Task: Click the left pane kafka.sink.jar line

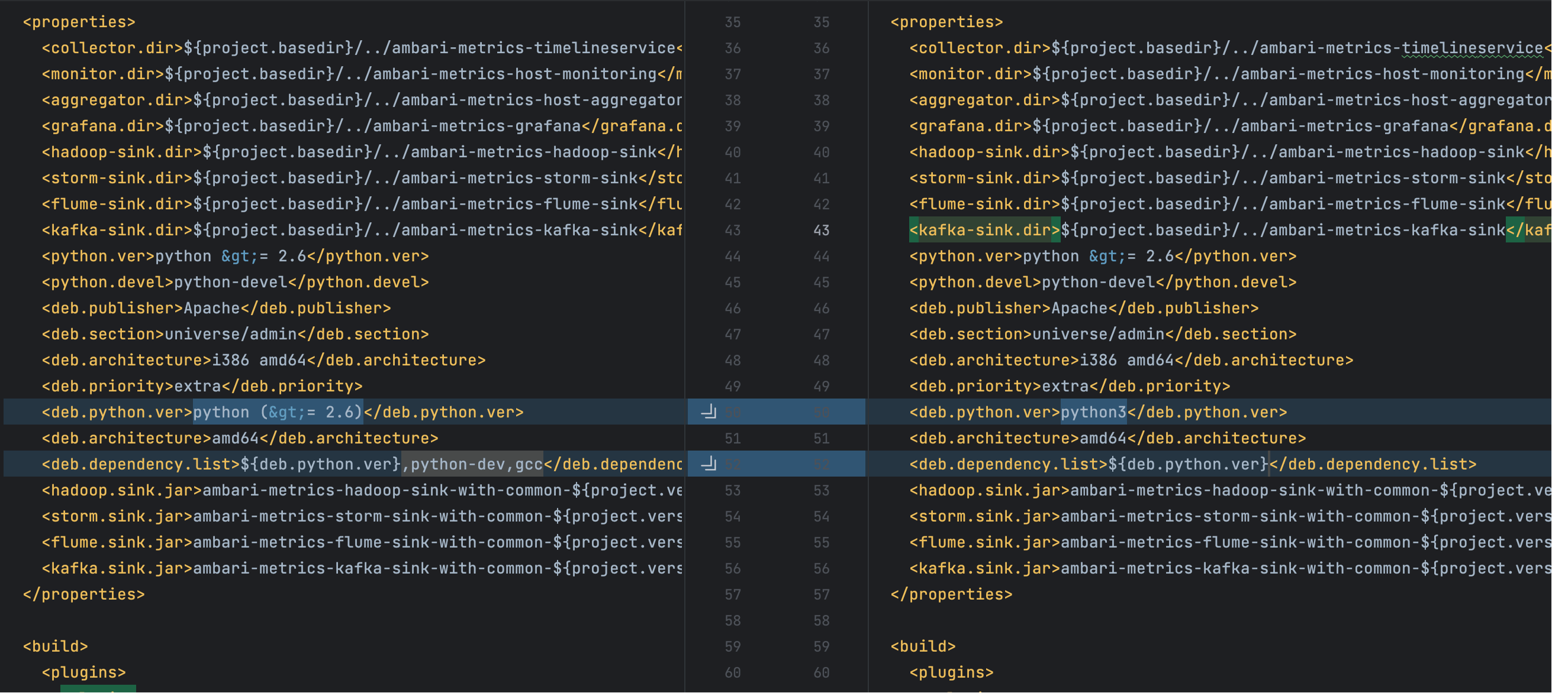Action: tap(362, 568)
